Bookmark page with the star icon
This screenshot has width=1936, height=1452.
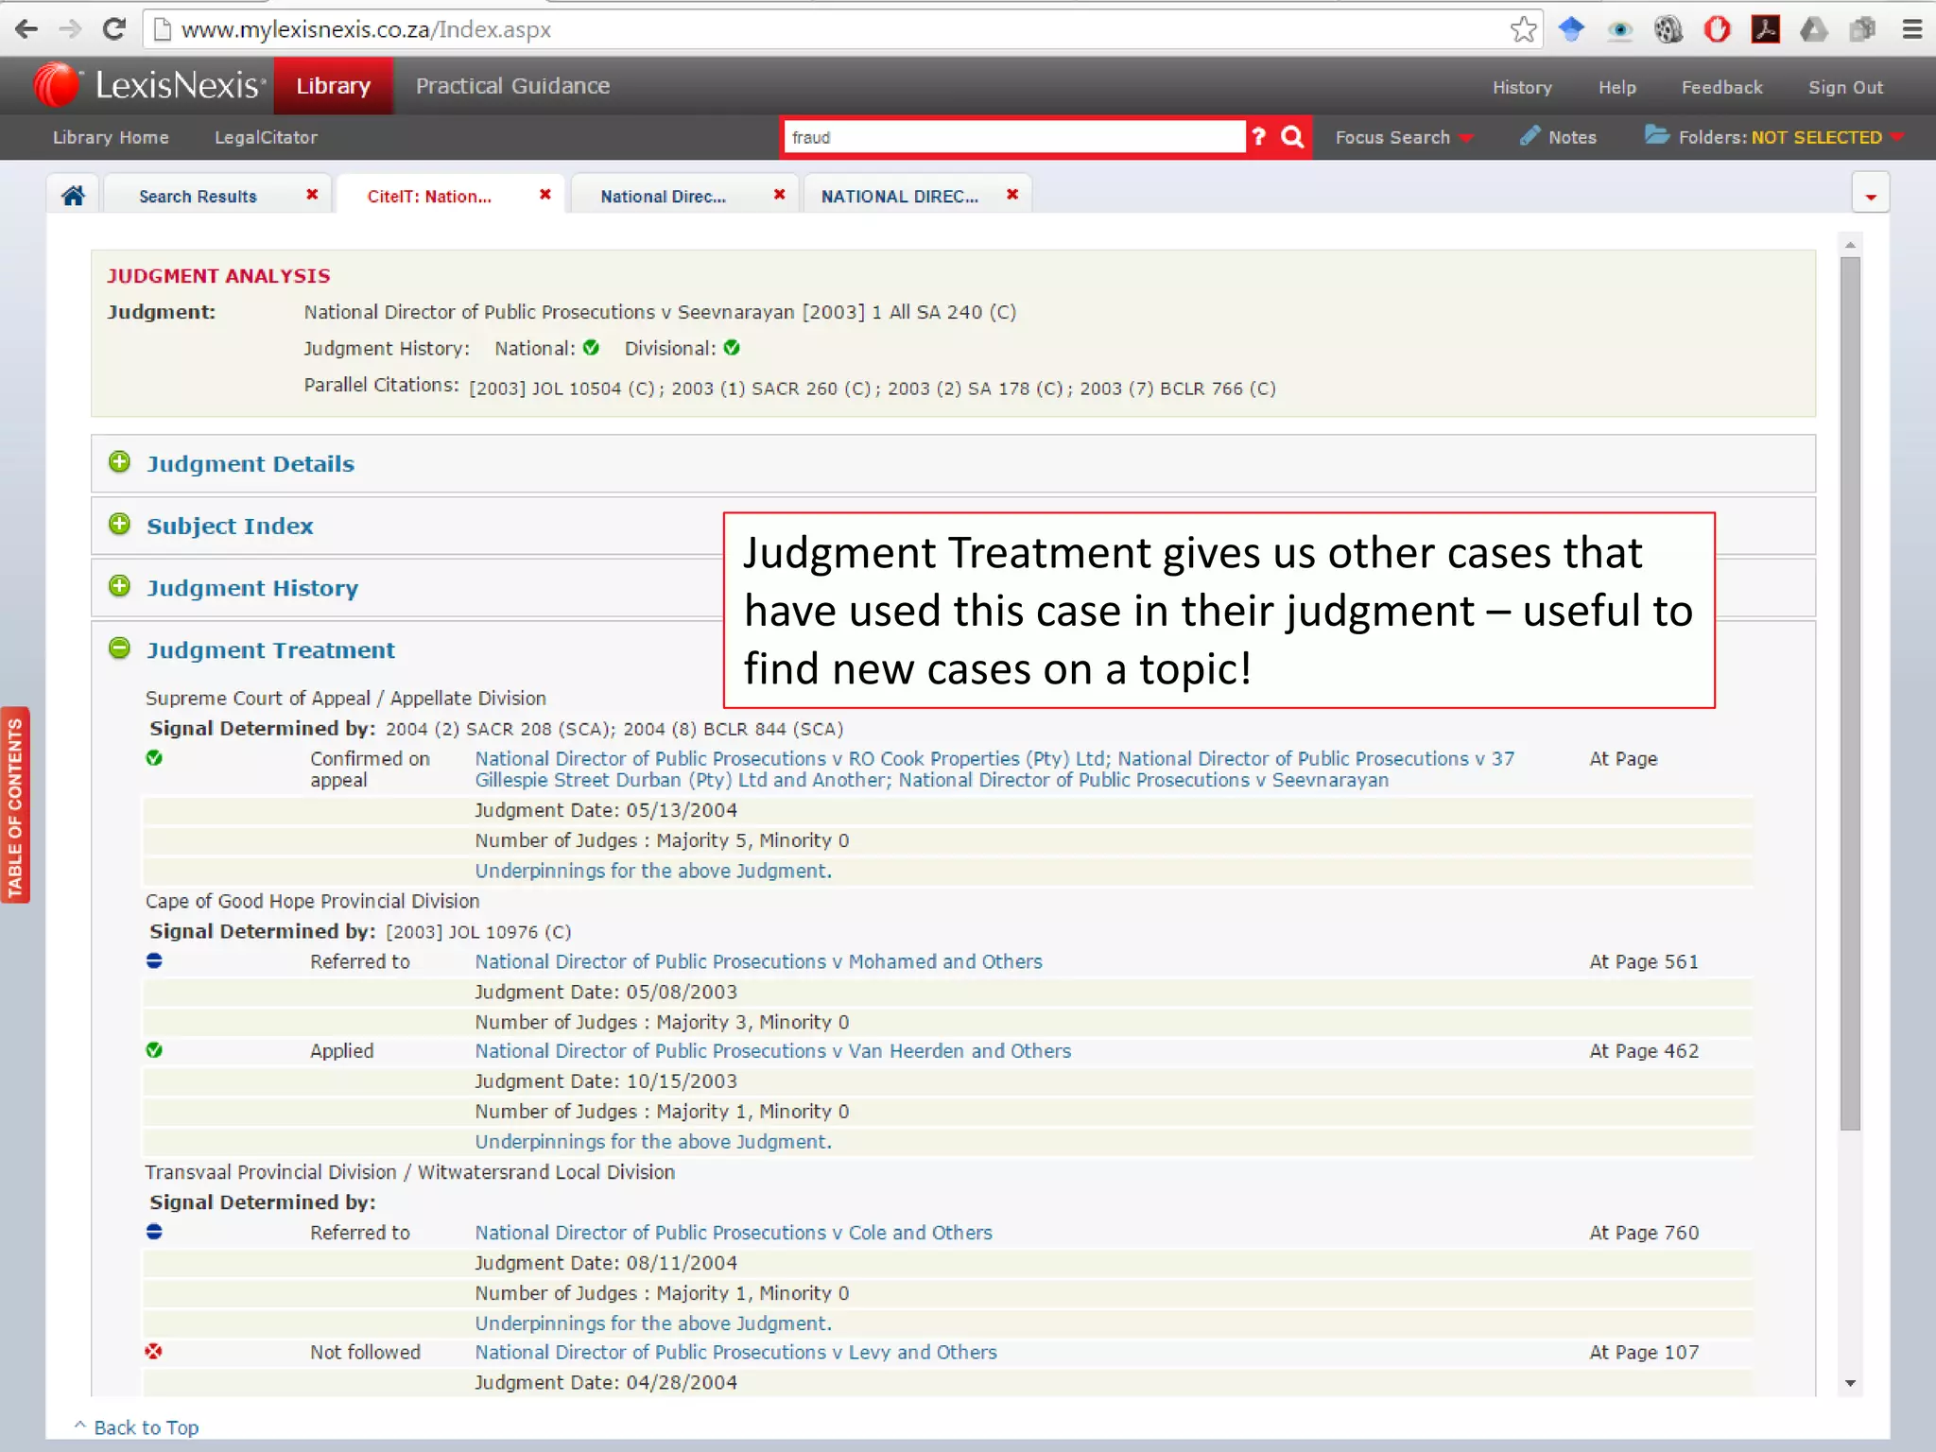click(1523, 29)
